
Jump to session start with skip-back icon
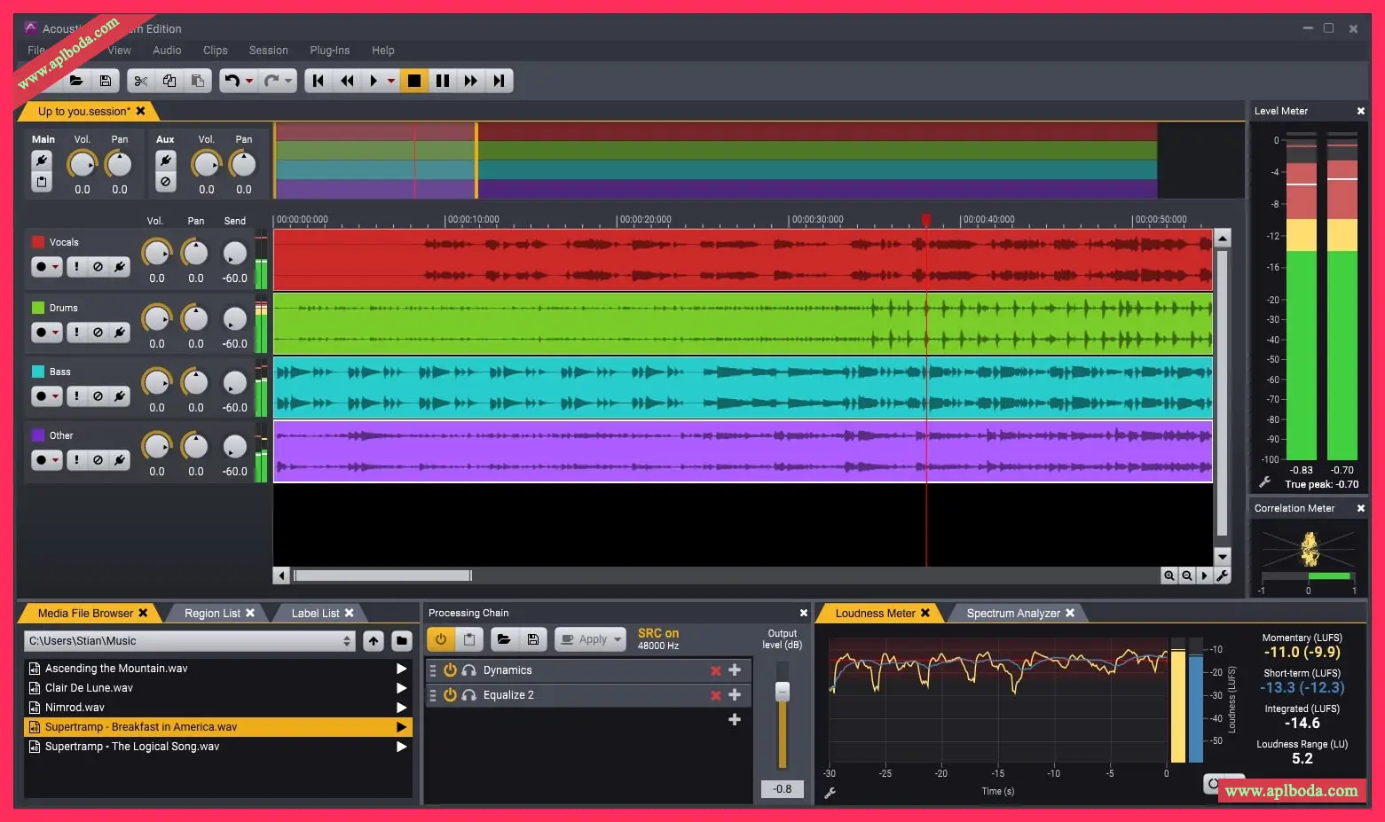(x=318, y=81)
